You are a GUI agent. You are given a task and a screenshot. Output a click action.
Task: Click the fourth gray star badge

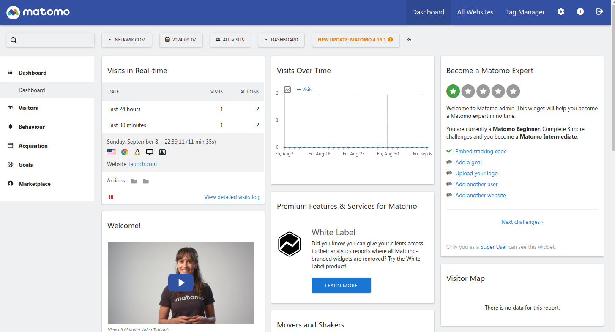[x=498, y=91]
